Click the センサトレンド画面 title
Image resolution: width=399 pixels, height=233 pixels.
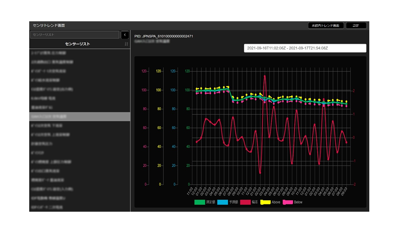pos(49,25)
